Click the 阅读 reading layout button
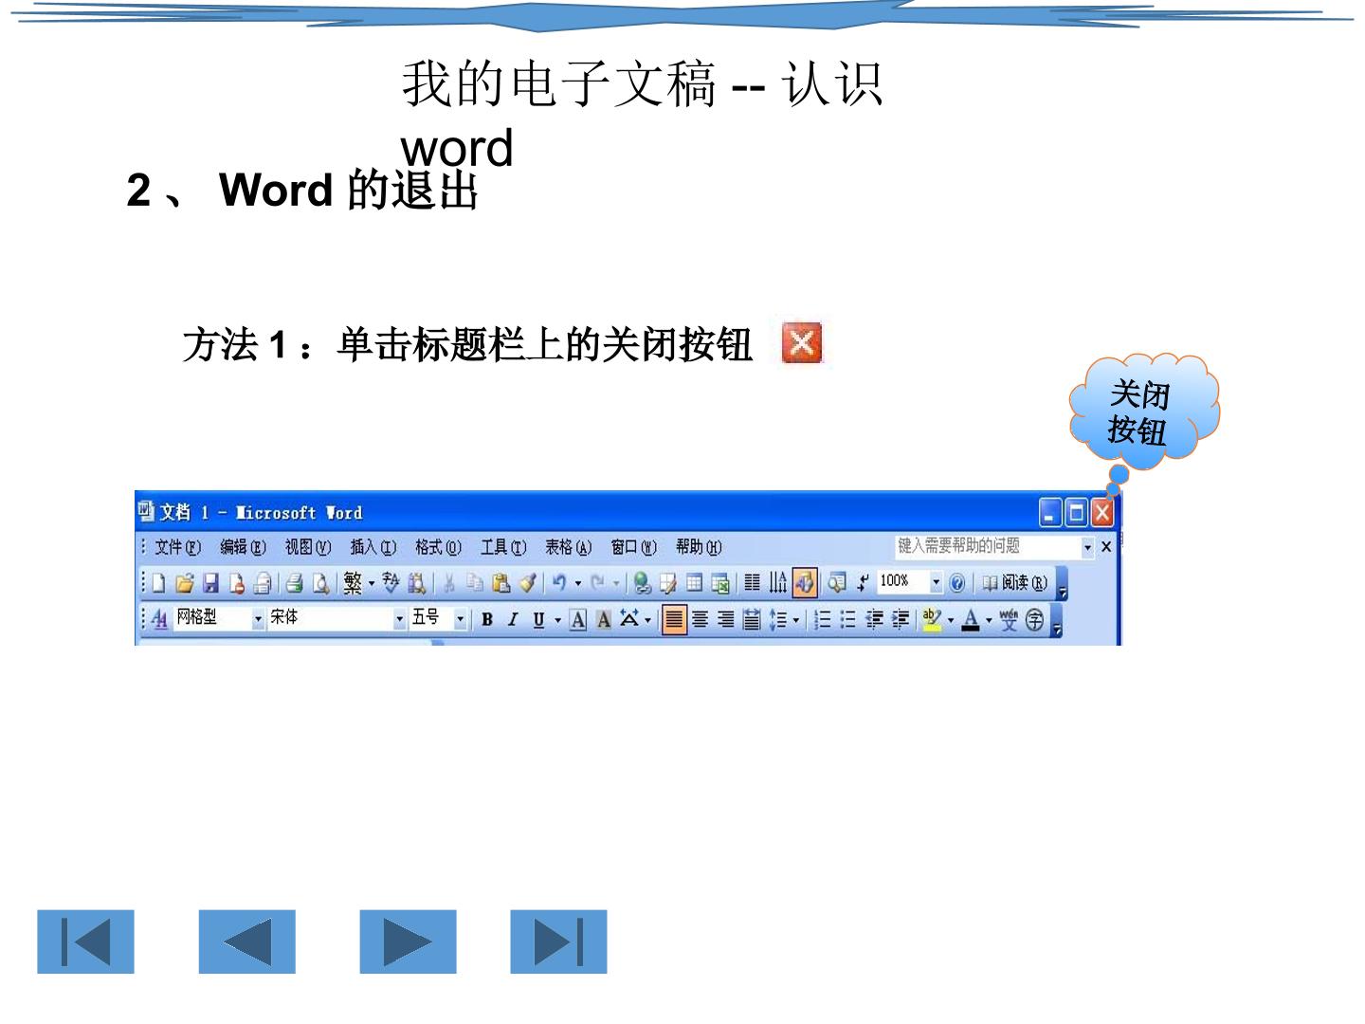1365x1024 pixels. tap(1014, 583)
